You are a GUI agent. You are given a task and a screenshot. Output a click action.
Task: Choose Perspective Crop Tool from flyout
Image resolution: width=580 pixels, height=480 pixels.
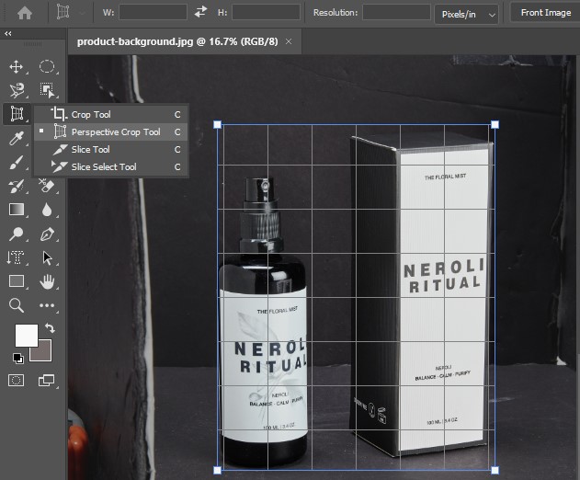coord(111,131)
